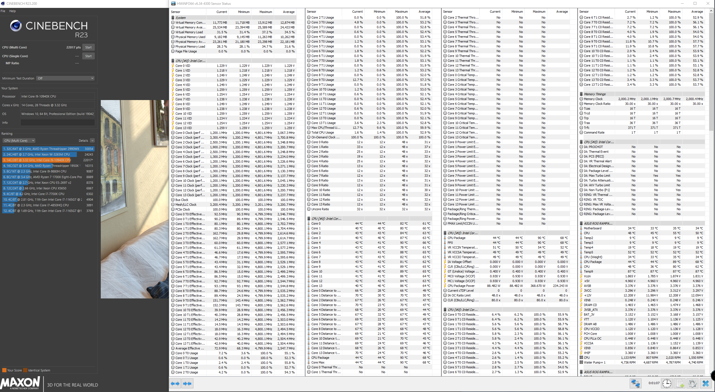The image size is (715, 392).
Task: Click the Identical System brown legend swatch
Action: 25,370
